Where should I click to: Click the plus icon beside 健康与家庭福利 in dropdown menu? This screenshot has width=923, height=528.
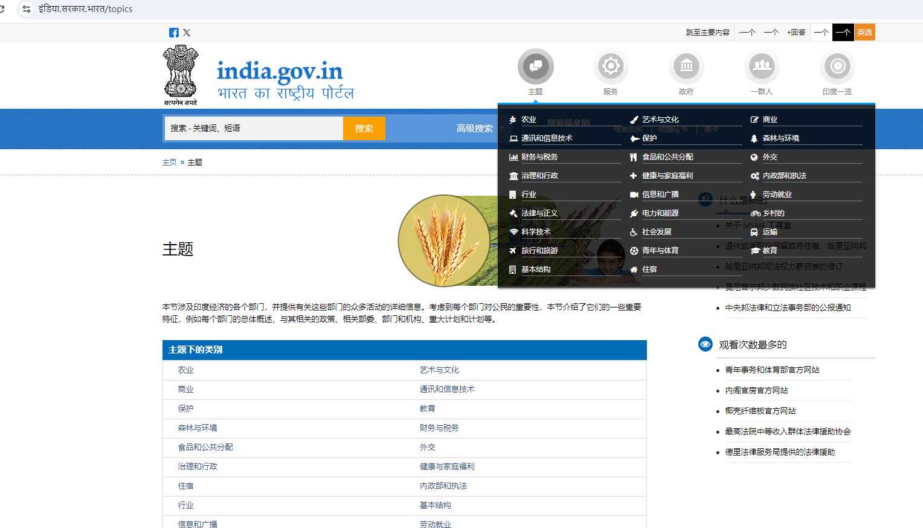(x=633, y=176)
